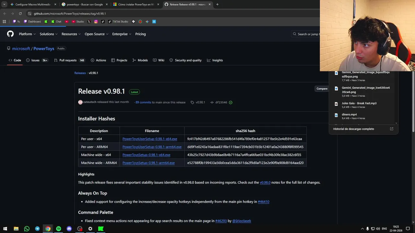Open the Wiki tab

[159, 60]
